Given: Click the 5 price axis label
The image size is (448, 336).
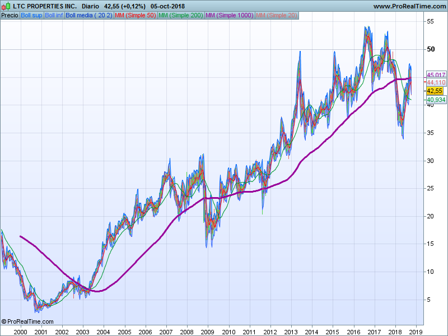Looking at the screenshot, I should [428, 300].
